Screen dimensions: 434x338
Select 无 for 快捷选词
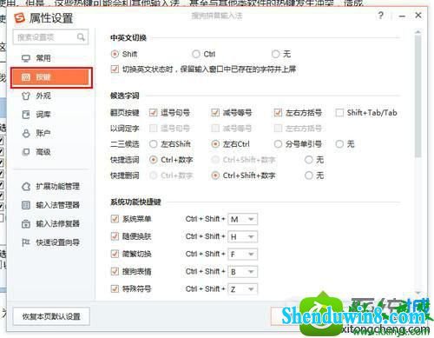coord(309,160)
